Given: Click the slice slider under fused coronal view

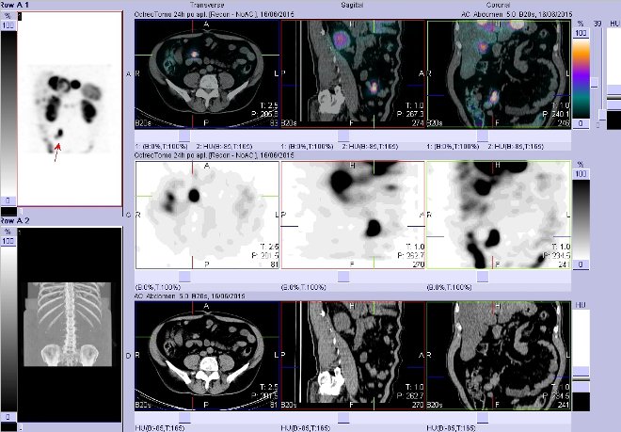Looking at the screenshot, I should tap(498, 136).
